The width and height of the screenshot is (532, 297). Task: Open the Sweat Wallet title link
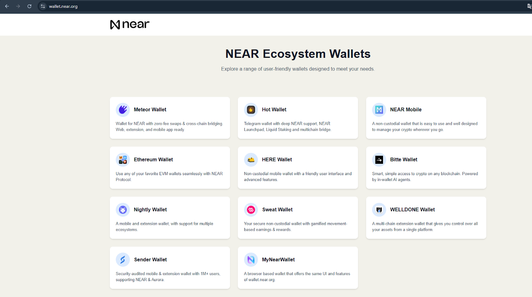pos(277,210)
